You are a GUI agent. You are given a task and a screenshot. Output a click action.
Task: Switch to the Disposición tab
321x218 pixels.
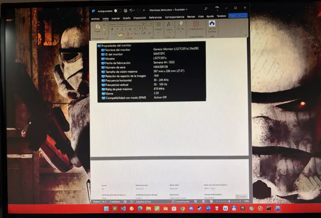140,18
